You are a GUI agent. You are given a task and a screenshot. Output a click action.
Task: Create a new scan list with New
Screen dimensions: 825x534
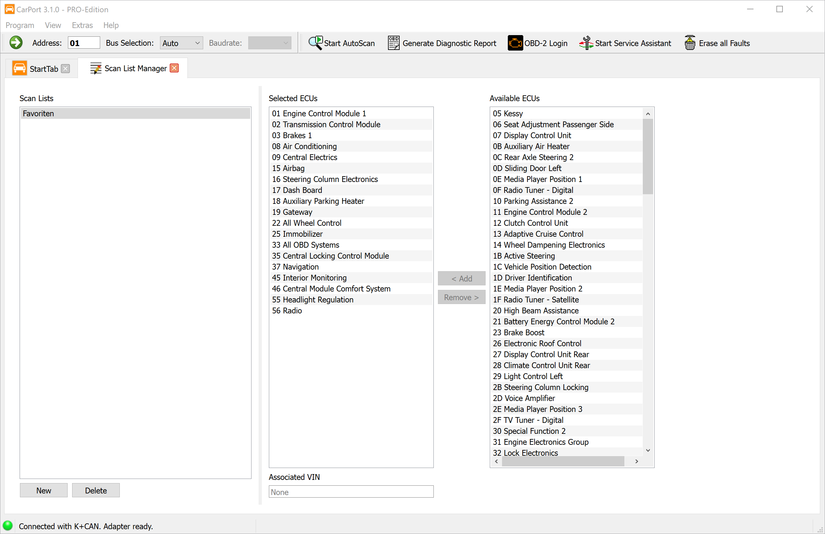[x=43, y=490]
